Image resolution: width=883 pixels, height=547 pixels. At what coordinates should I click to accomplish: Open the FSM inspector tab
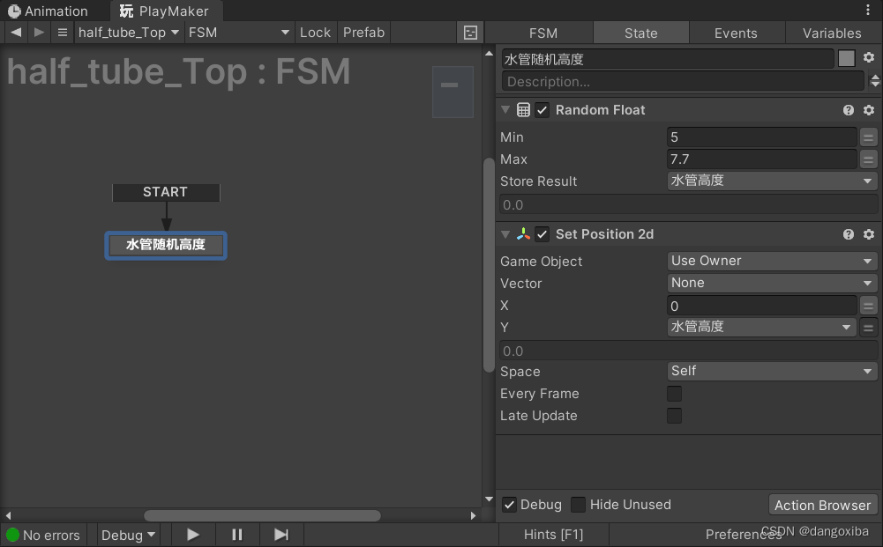[543, 33]
